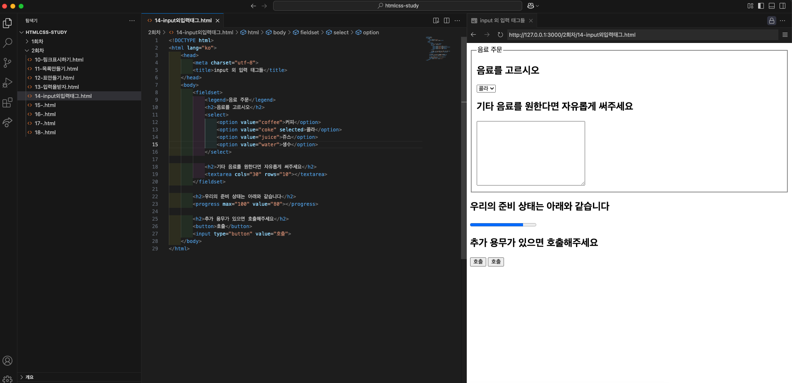
Task: Click the Customize Layout icon
Action: [750, 6]
